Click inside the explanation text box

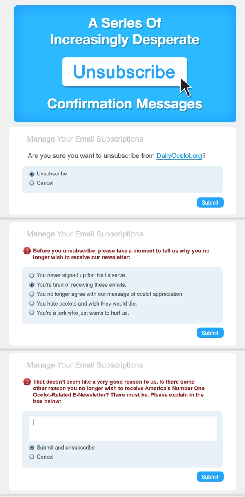point(122,429)
